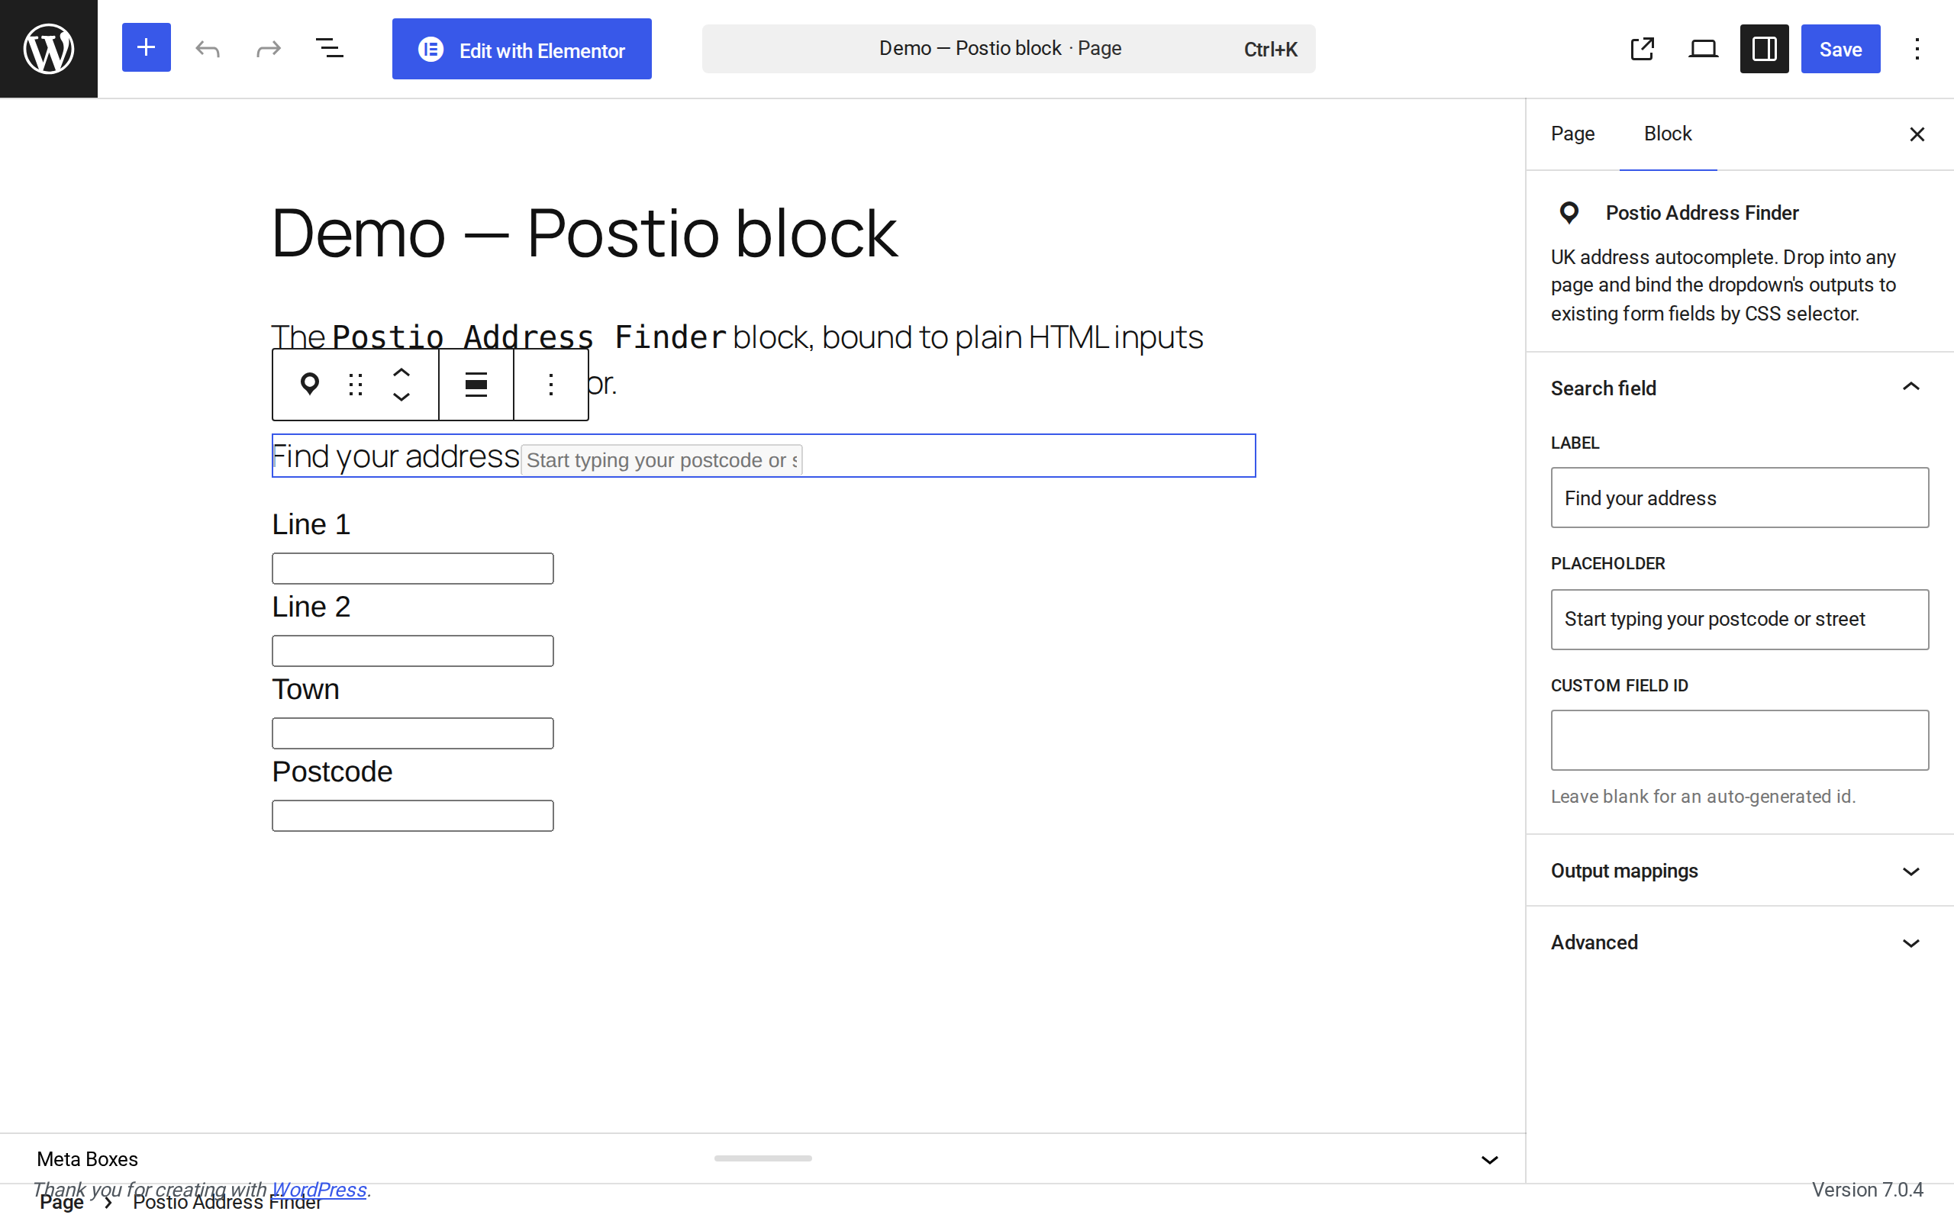The image size is (1954, 1221).
Task: Open command palette for Demo — Postio block
Action: 1008,48
